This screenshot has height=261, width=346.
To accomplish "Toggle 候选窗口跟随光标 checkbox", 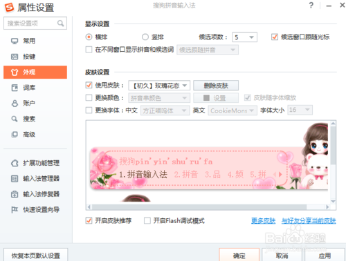I will coord(275,37).
